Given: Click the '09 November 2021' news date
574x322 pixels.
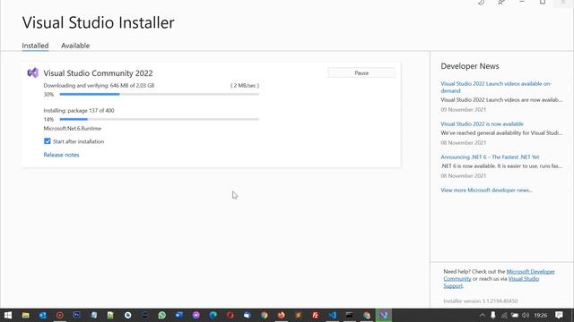Looking at the screenshot, I should pos(464,109).
